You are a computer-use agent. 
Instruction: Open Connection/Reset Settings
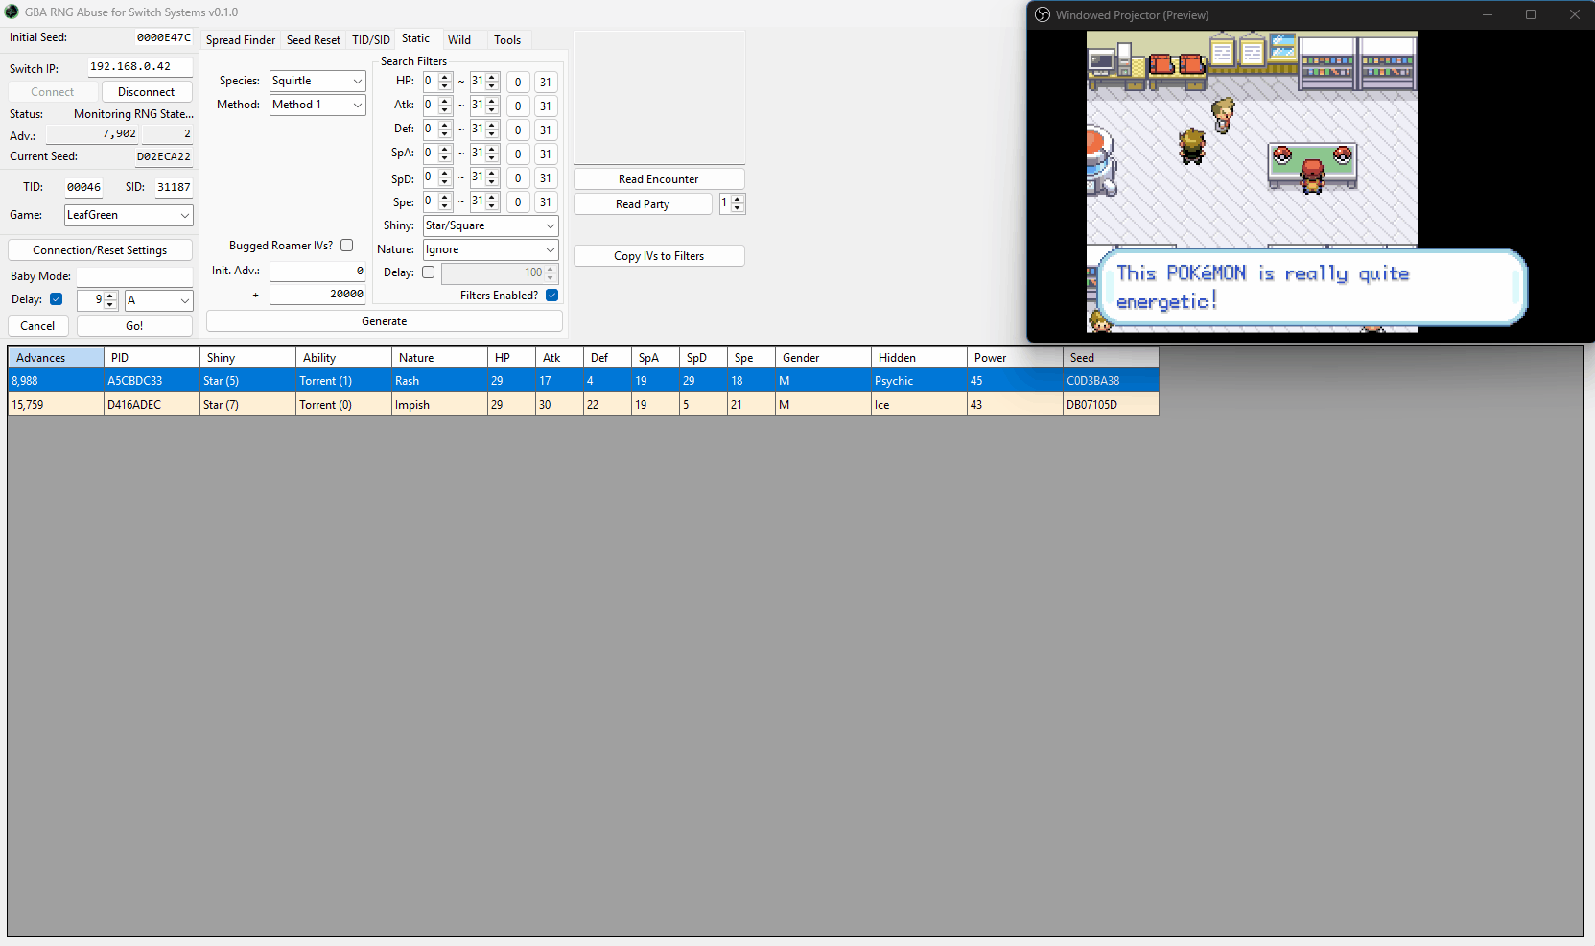click(x=100, y=250)
